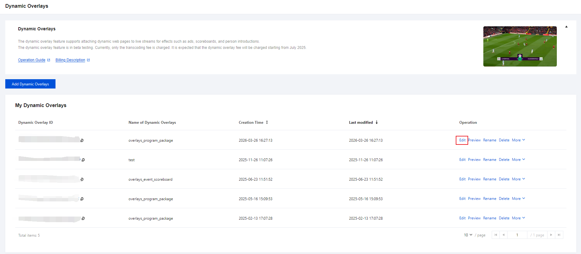Open the items-per-page dropdown

468,235
